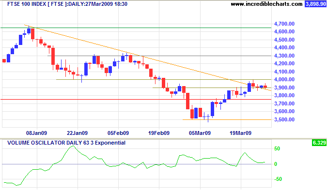This screenshot has height=191, width=327.
Task: Open the www.incrediblecharts.com link text
Action: pos(266,4)
